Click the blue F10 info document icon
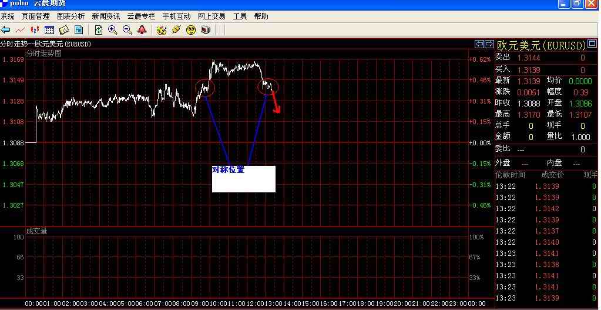601x310 pixels. click(x=79, y=29)
